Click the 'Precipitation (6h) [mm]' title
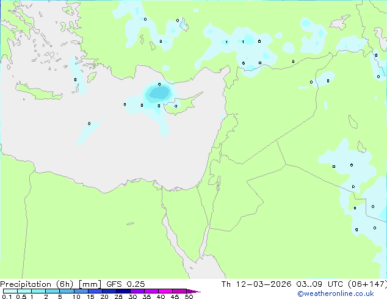 tap(51, 284)
